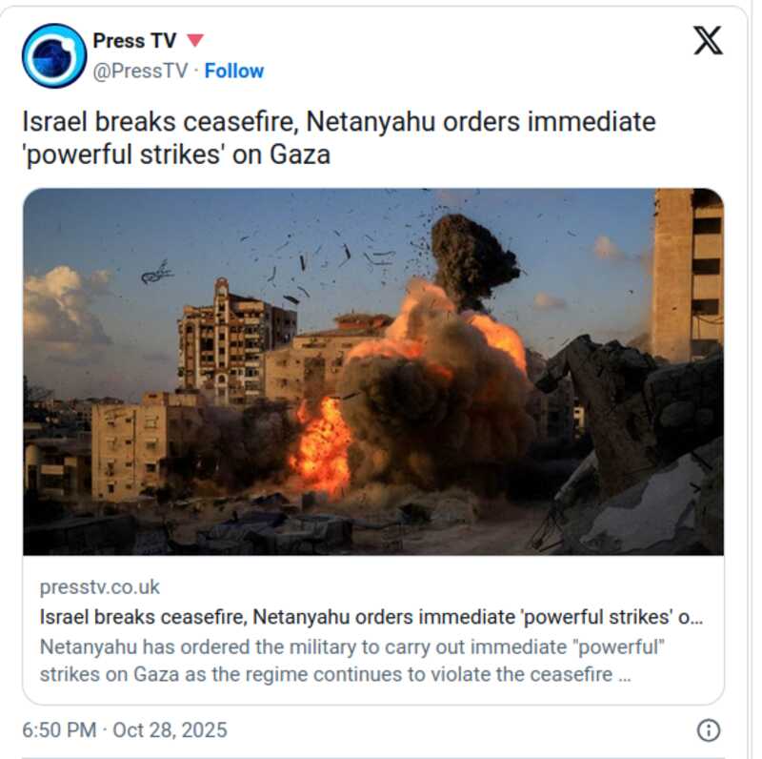Screen dimensions: 762x759
Task: Open the tweet info circle icon
Action: click(x=709, y=730)
